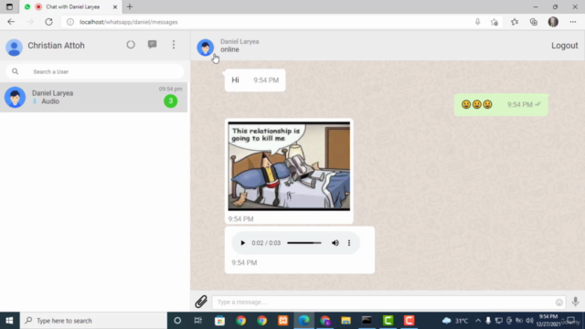Viewport: 585px width, 329px height.
Task: Show hidden system tray icons
Action: pos(478,321)
